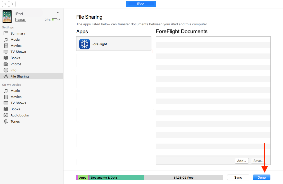Click the battery charging indicator icon
Viewport: 283px width, 184px height.
click(x=56, y=20)
